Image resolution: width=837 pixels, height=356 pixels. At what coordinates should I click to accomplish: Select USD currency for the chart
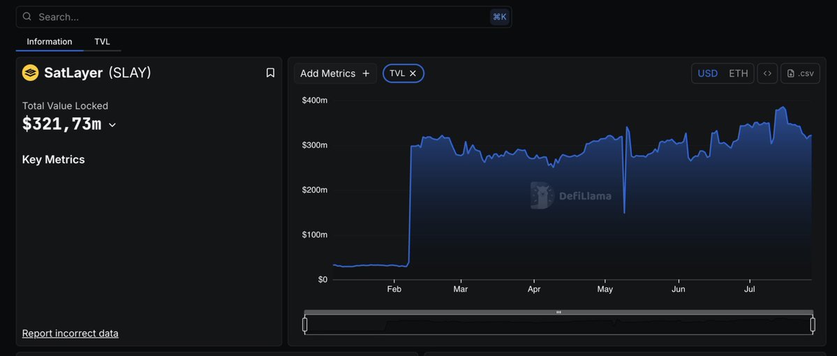click(x=708, y=74)
